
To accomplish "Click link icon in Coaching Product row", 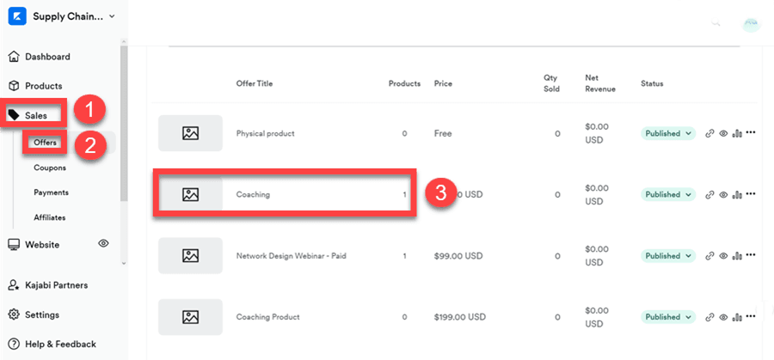I will [x=709, y=317].
